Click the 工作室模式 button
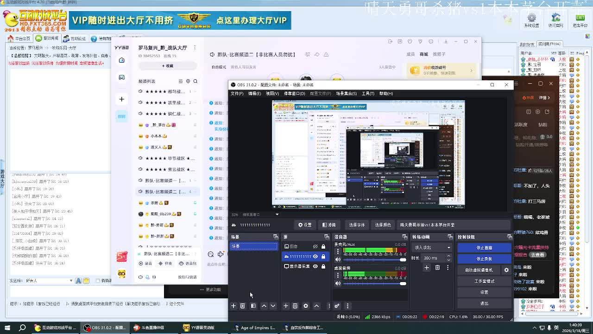Image resolution: width=593 pixels, height=334 pixels. [484, 281]
